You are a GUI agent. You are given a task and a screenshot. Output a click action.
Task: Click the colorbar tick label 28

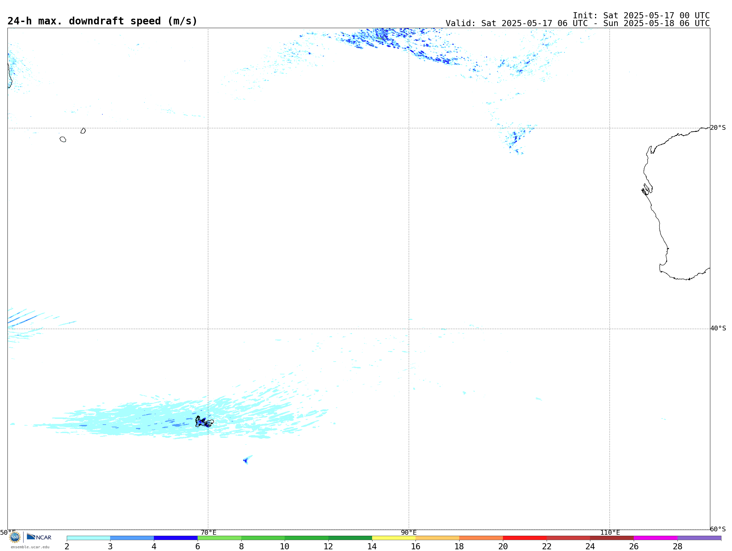pos(677,546)
